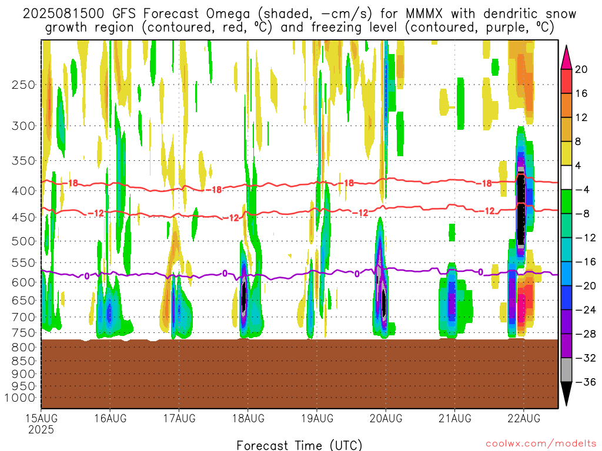Viewport: 602px width, 451px height.
Task: Click the magenta top arrow of the colorbar
Action: click(x=566, y=59)
